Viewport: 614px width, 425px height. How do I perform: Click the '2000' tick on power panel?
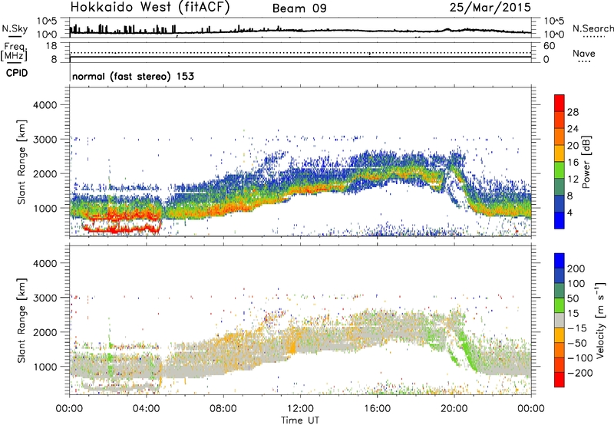[x=45, y=173]
